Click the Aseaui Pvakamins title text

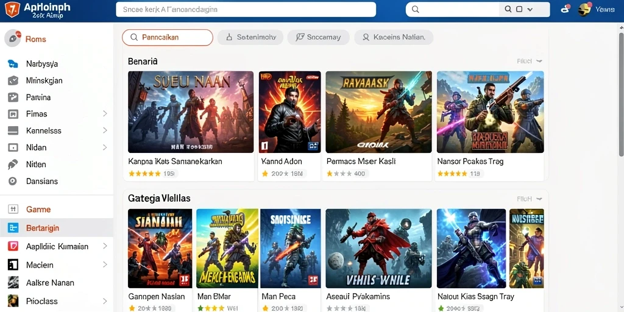358,297
